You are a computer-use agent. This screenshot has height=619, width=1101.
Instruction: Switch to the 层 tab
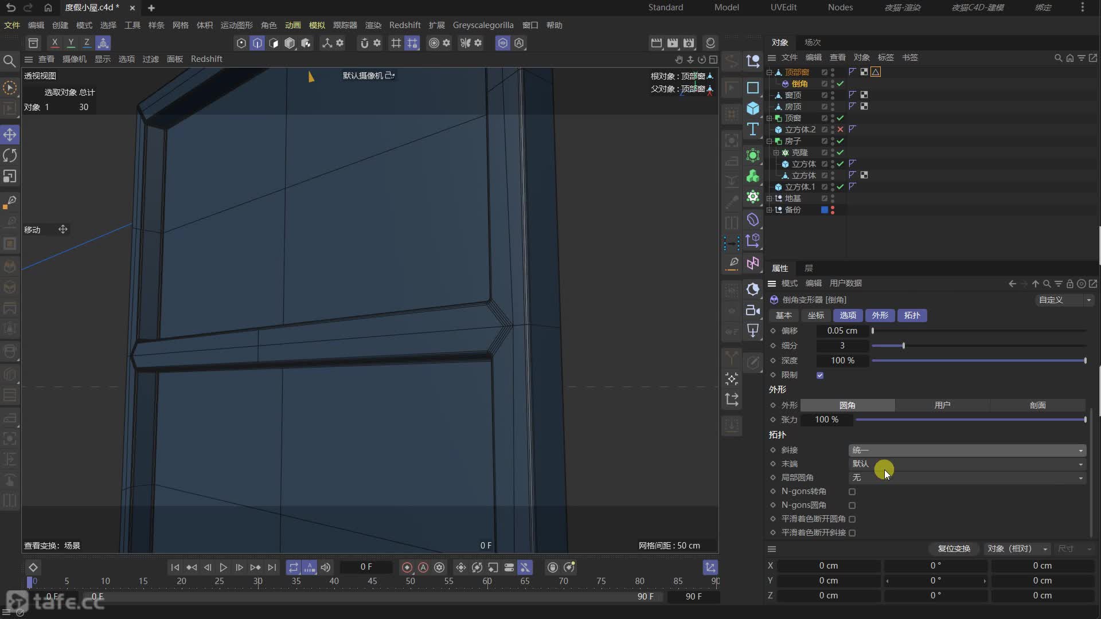pyautogui.click(x=809, y=268)
